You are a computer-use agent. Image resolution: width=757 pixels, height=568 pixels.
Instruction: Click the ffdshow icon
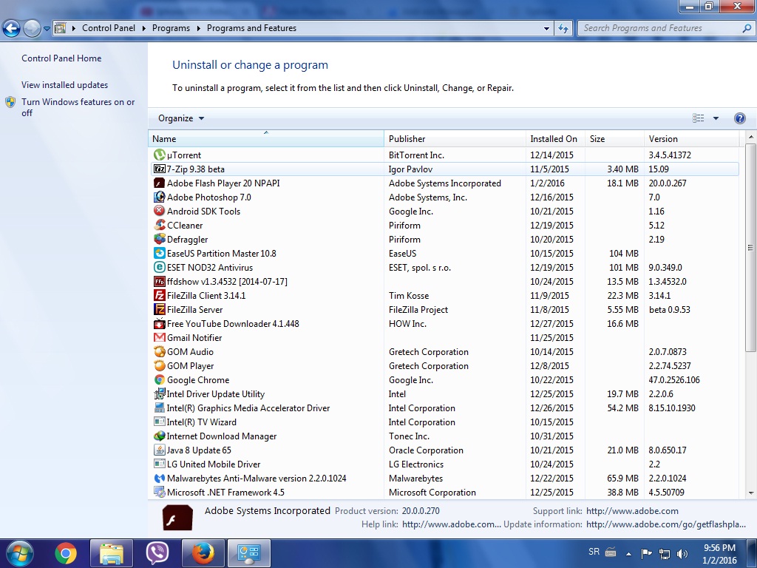(160, 281)
